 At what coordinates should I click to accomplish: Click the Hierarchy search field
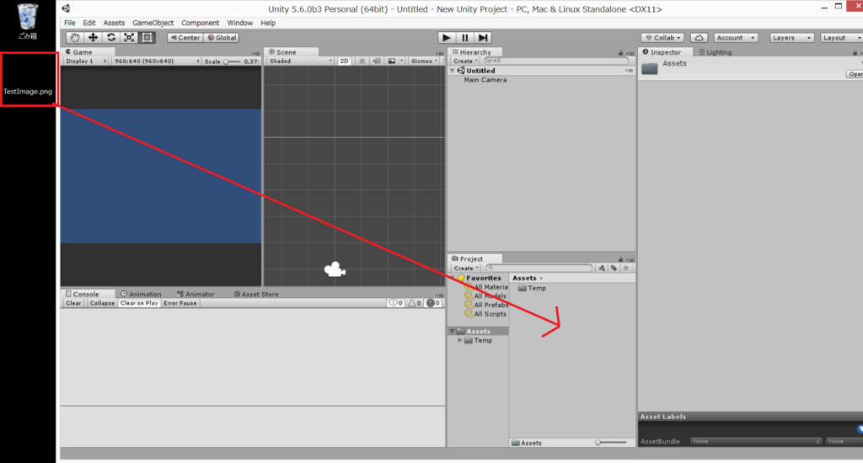click(555, 61)
